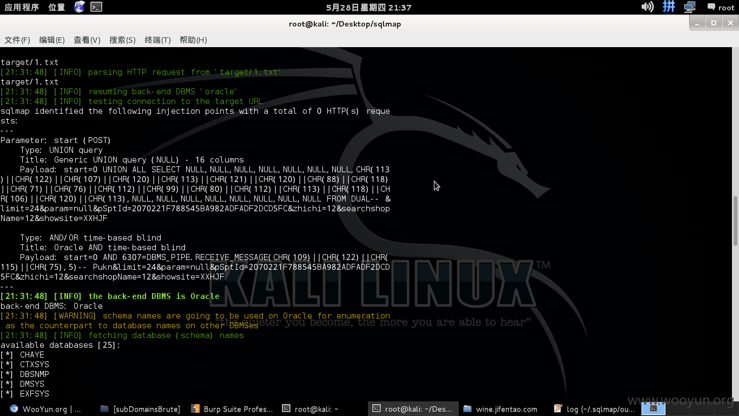Open the 编辑(E) menu
739x416 pixels.
[x=52, y=40]
